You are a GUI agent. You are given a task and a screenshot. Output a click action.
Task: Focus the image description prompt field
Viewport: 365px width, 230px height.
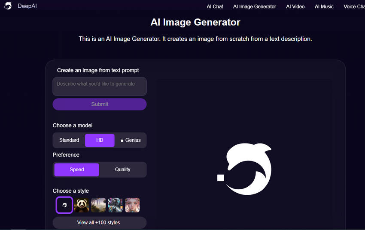coord(100,87)
